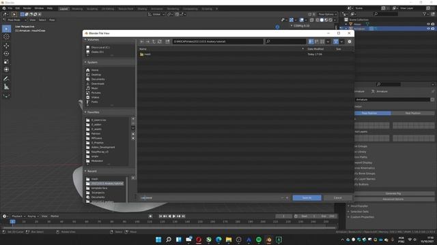
Task: Play the animation in timeline
Action: 174,216
